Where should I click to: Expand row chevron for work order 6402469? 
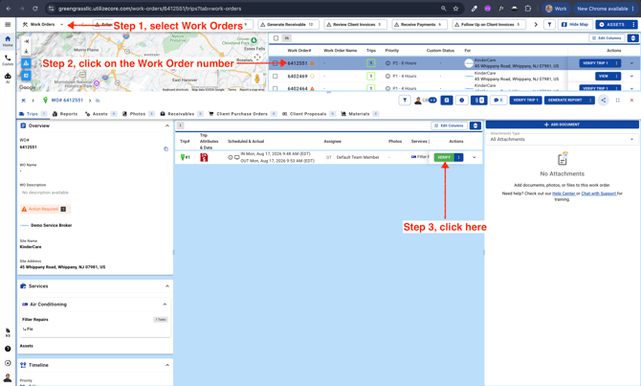tap(631, 76)
